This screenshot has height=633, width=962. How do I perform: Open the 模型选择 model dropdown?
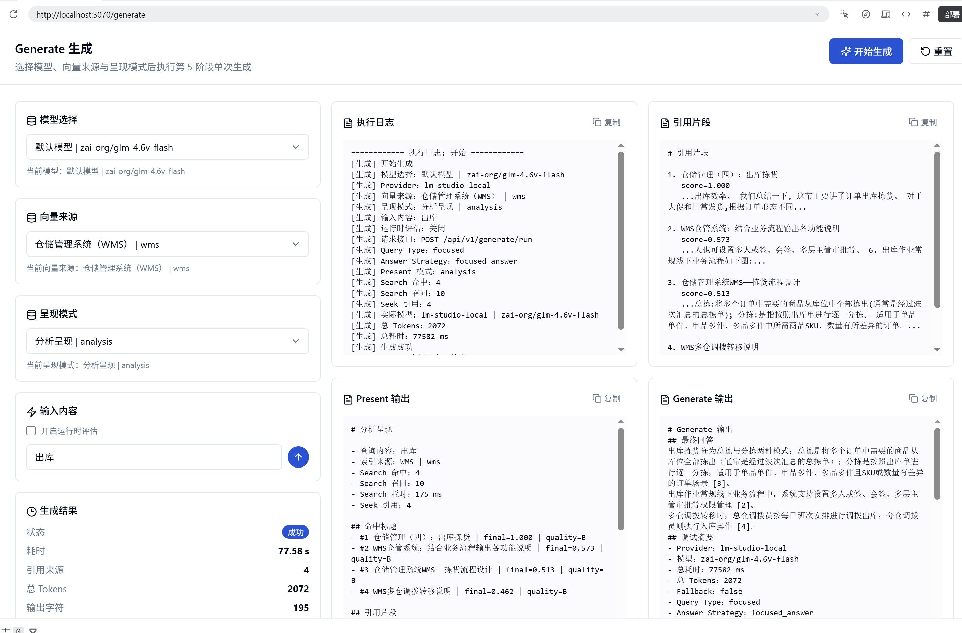coord(168,147)
